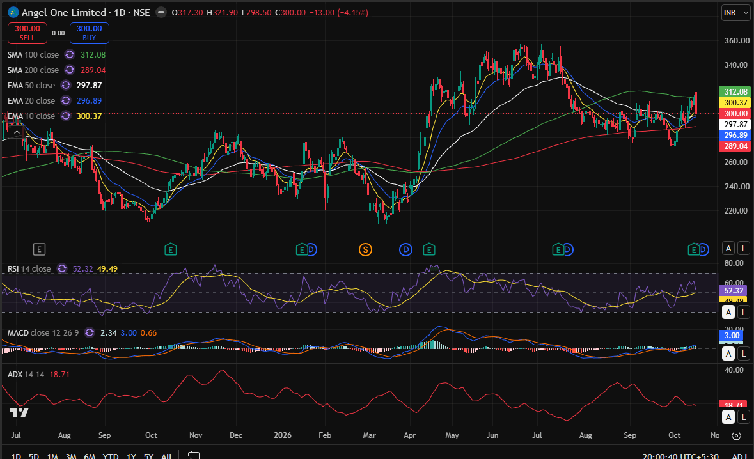Click the green 312.08 price axis label
This screenshot has height=459, width=754.
[735, 92]
